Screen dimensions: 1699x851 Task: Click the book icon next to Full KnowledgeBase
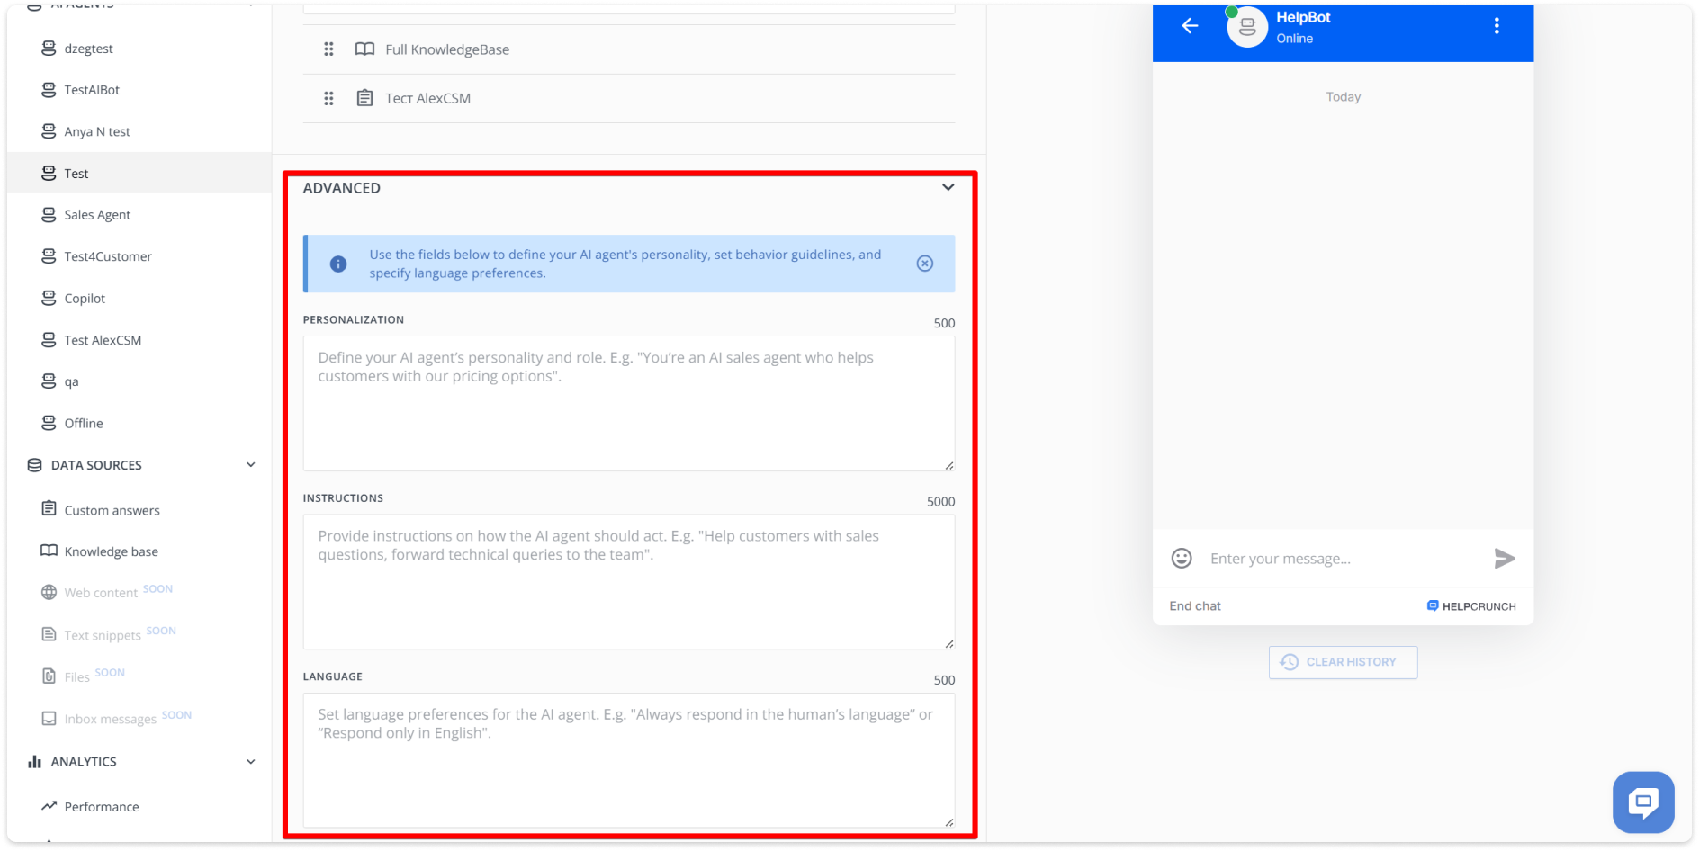tap(364, 49)
